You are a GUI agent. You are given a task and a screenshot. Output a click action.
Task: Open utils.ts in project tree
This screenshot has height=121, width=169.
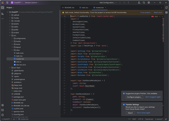[33, 62]
